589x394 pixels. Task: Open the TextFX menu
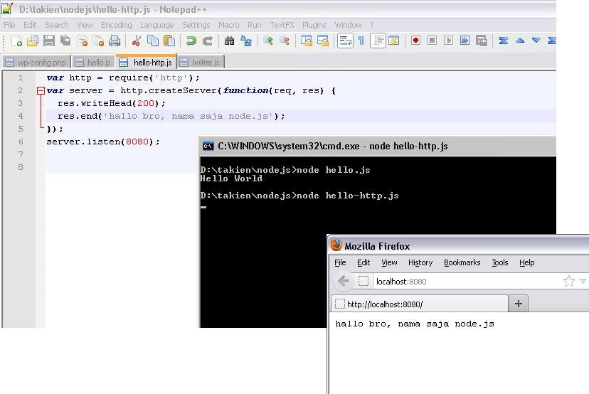tap(282, 25)
